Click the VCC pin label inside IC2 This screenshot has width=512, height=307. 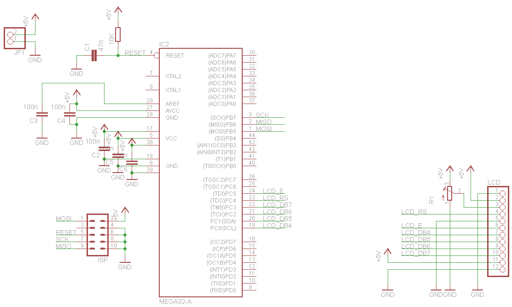[x=171, y=139]
